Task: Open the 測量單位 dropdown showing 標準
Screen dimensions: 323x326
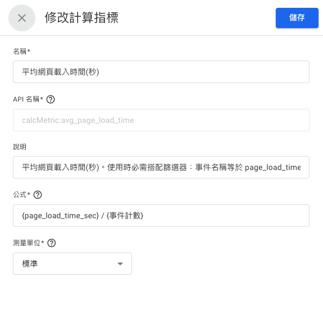Action: pyautogui.click(x=72, y=264)
